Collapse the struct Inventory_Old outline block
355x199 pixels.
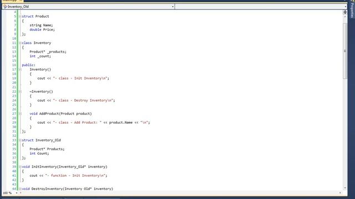click(x=20, y=140)
